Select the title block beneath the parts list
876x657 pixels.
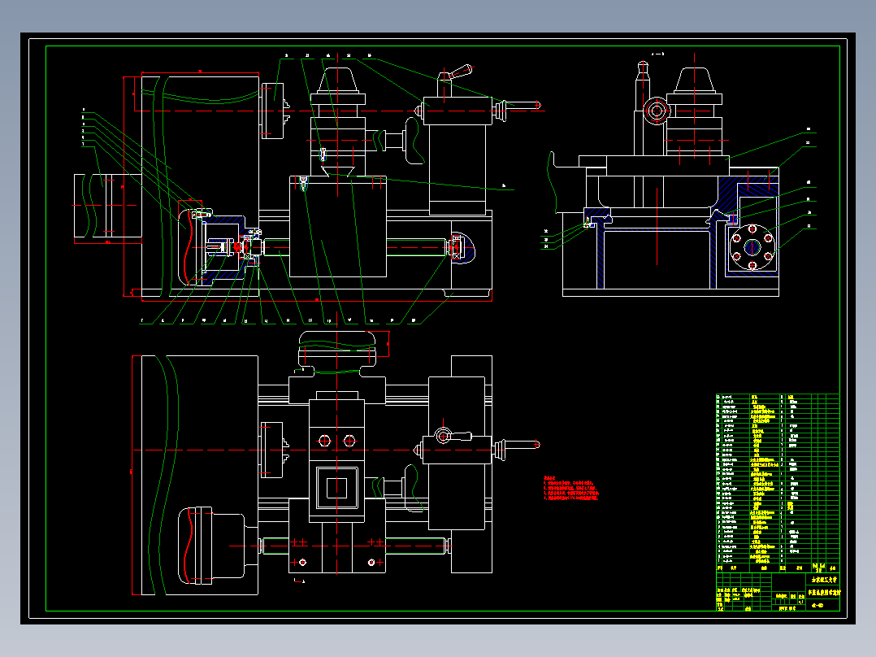pyautogui.click(x=778, y=592)
